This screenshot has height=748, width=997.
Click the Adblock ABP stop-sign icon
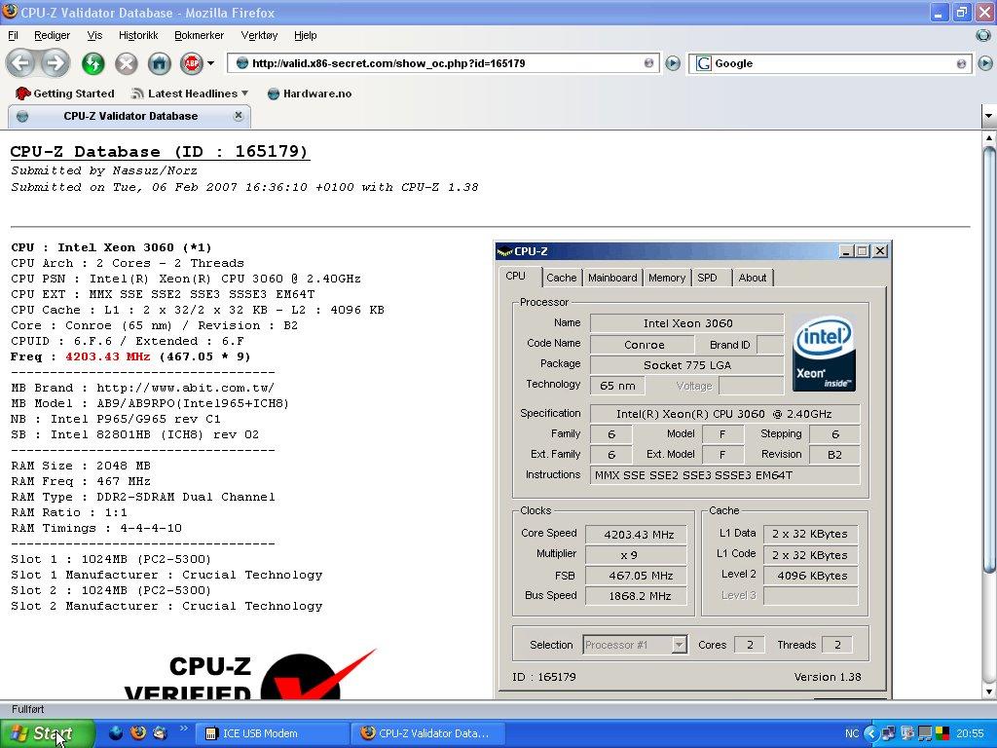tap(192, 63)
